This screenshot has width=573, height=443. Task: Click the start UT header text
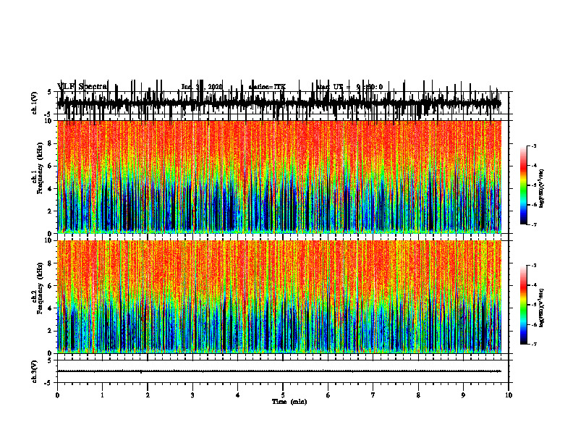350,87
